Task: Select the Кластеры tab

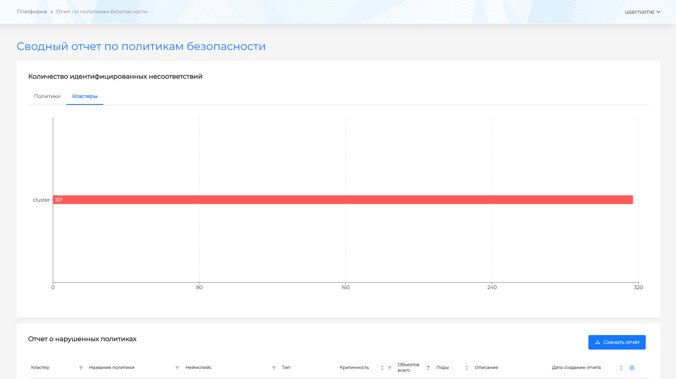Action: 85,96
